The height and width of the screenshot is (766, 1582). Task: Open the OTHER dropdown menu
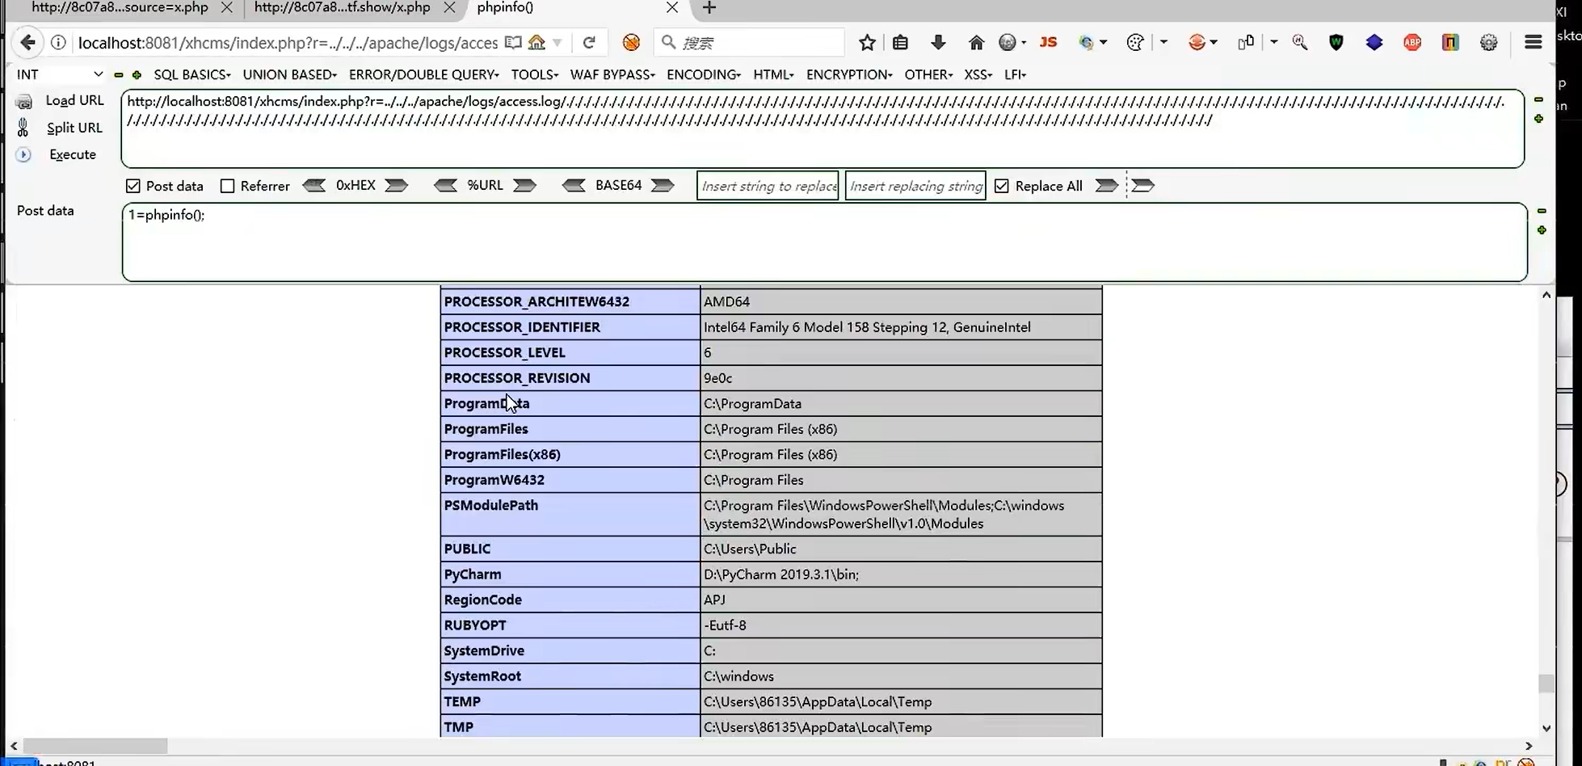coord(928,74)
